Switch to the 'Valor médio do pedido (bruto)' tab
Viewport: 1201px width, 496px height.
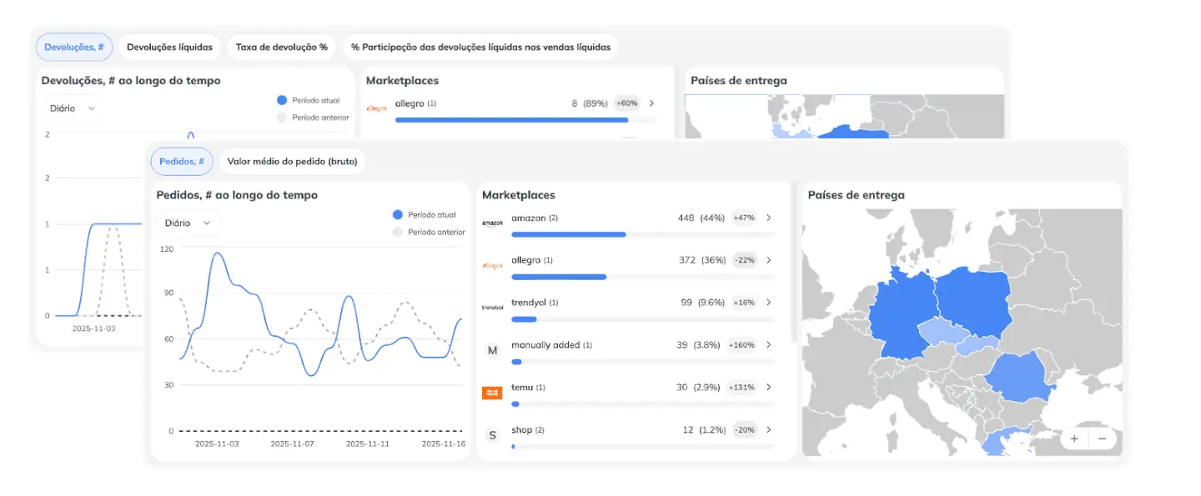coord(294,161)
